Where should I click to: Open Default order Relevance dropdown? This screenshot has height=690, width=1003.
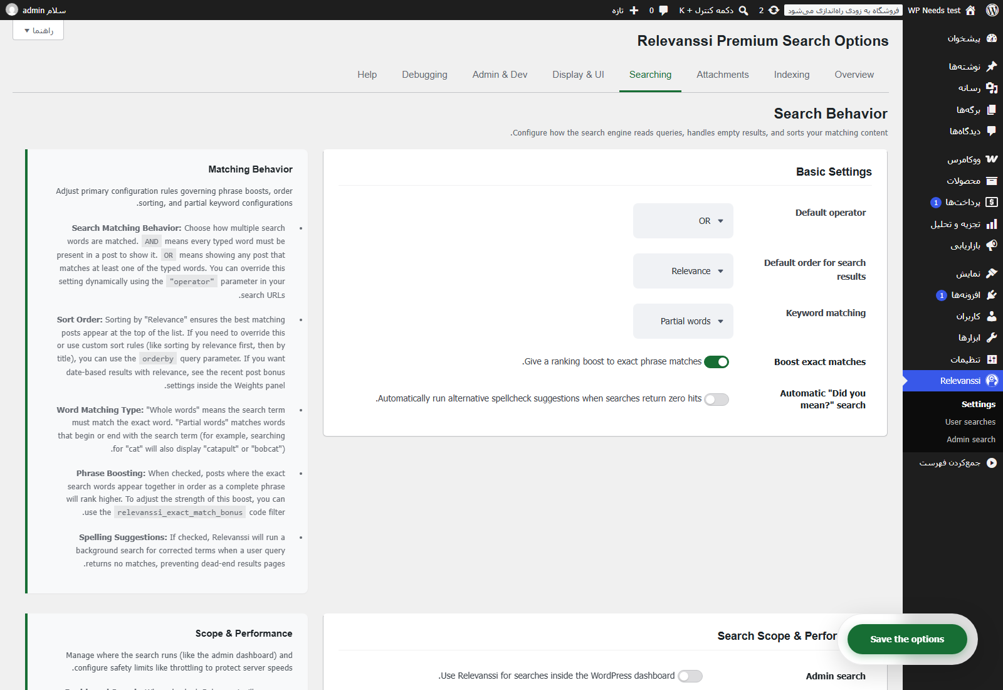click(683, 271)
